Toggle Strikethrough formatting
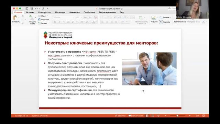Viewport: 220px width, 124px height. (x=68, y=22)
